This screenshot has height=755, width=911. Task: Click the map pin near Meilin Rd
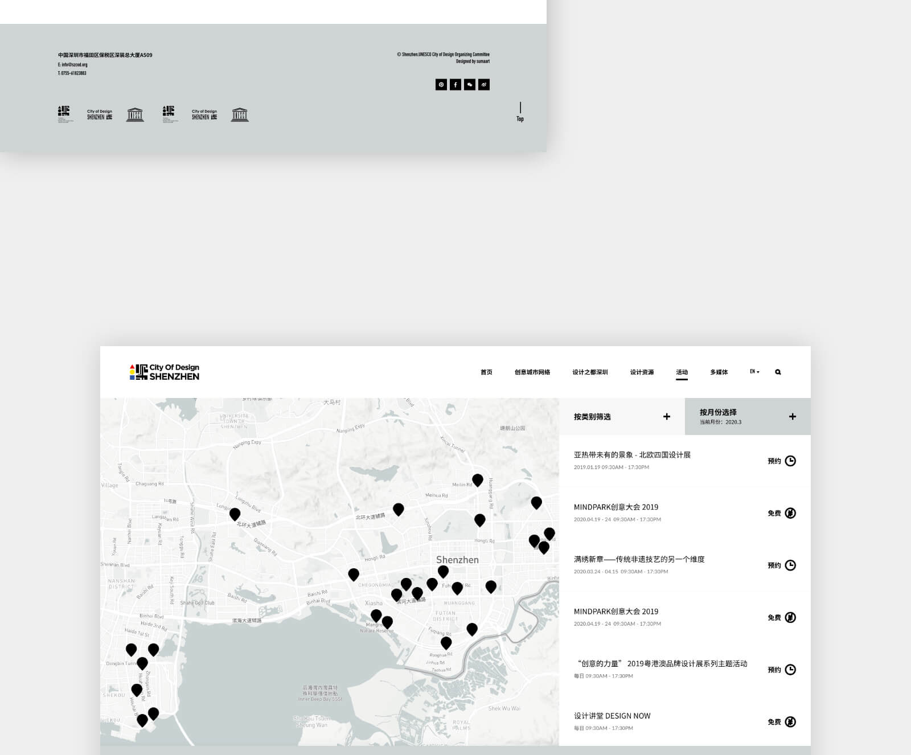click(x=478, y=480)
